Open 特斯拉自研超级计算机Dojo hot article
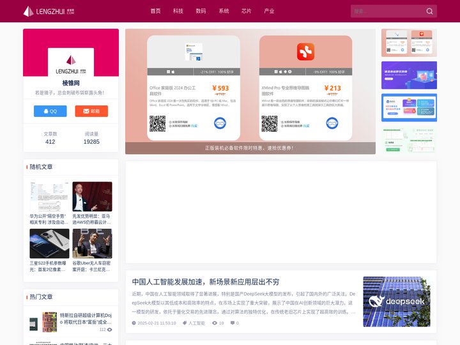 click(86, 319)
